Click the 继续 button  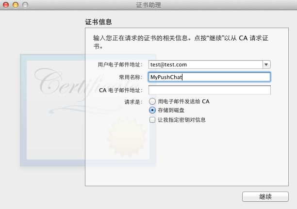point(265,197)
